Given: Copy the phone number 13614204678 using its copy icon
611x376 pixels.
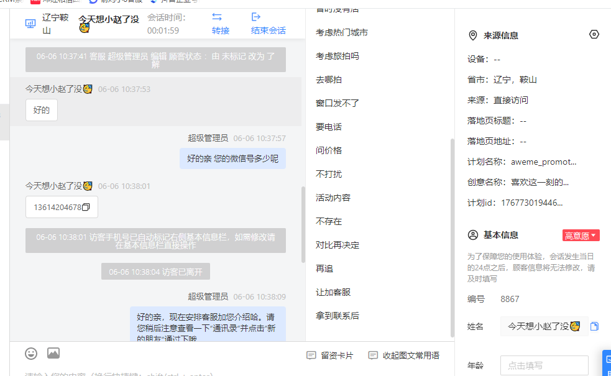Looking at the screenshot, I should [86, 207].
